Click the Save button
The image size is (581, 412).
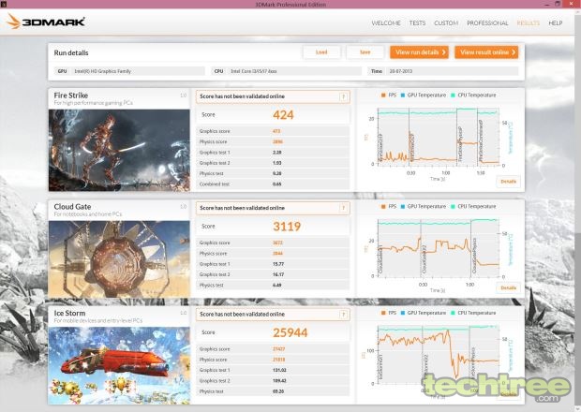coord(365,52)
